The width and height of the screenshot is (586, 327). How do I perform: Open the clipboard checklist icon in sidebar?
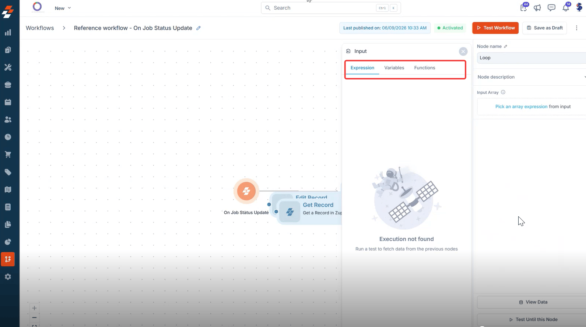[8, 50]
